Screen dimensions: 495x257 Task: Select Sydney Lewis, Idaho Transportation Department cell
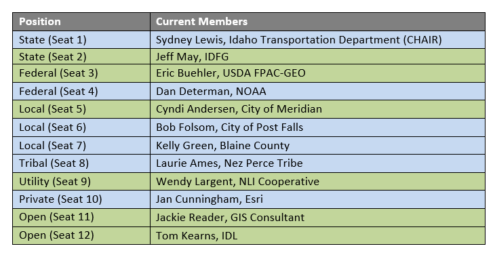point(317,40)
